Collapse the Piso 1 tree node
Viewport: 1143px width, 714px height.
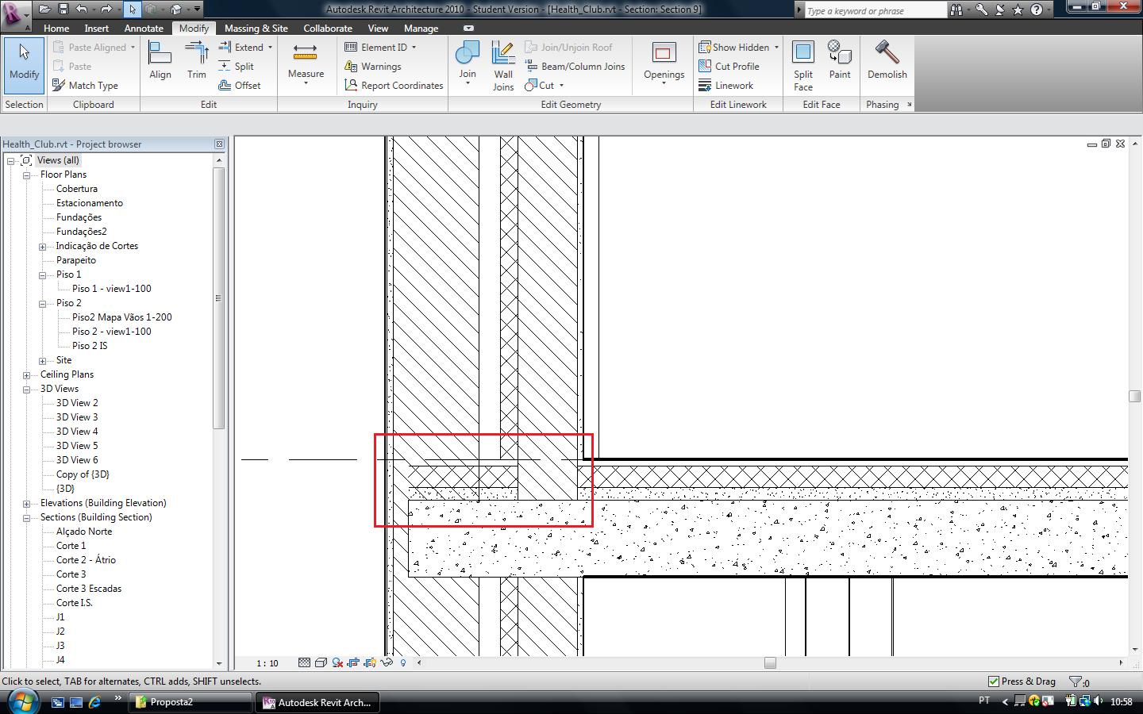(42, 274)
